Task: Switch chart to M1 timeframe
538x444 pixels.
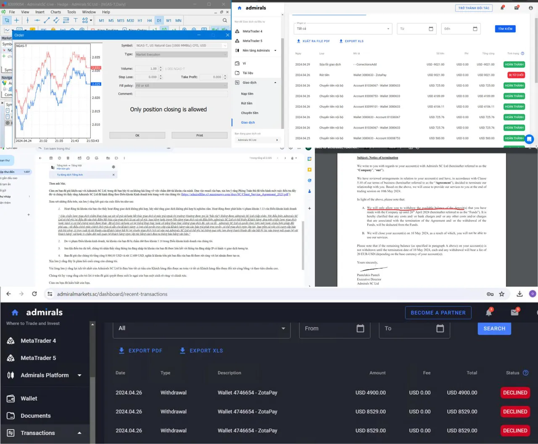Action: coord(101,20)
